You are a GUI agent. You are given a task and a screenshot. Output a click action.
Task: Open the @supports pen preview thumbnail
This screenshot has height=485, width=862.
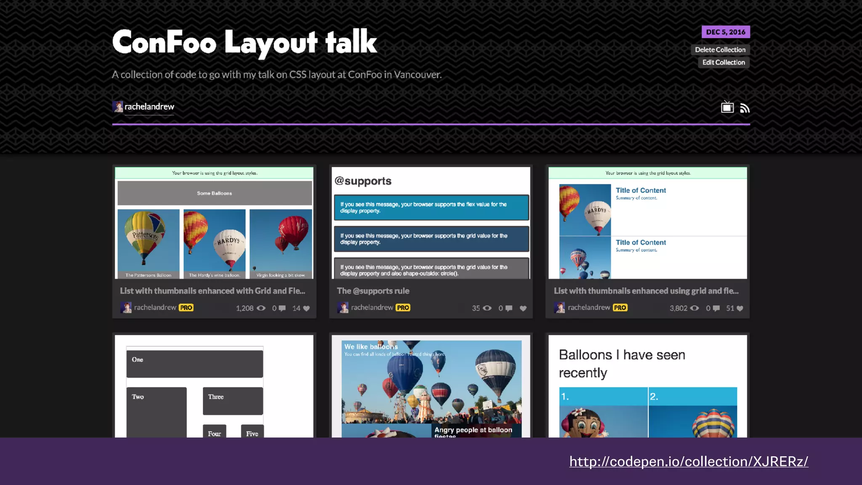[431, 223]
